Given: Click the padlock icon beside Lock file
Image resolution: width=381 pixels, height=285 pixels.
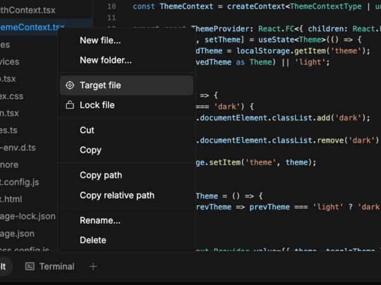Looking at the screenshot, I should [70, 105].
